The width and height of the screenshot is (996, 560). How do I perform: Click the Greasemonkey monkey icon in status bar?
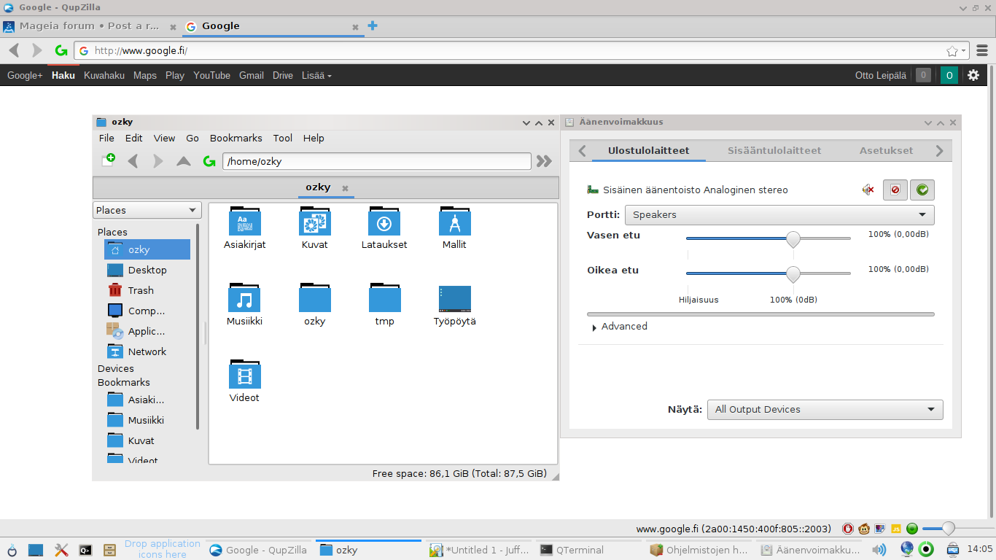[x=864, y=529]
